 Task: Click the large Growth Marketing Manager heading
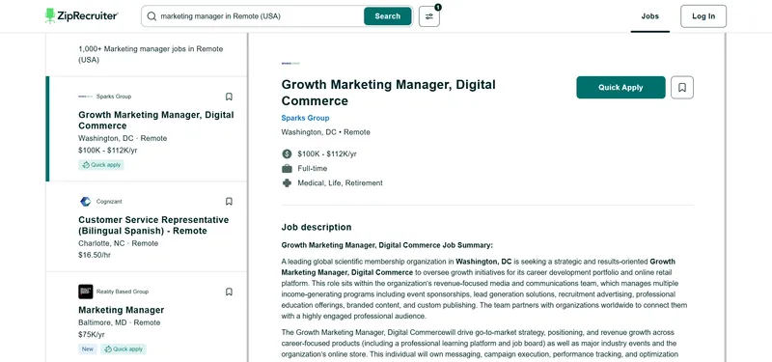point(389,93)
